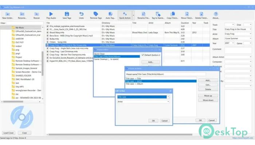Click into the Preset name text field
The width and height of the screenshot is (255, 145).
[172, 74]
